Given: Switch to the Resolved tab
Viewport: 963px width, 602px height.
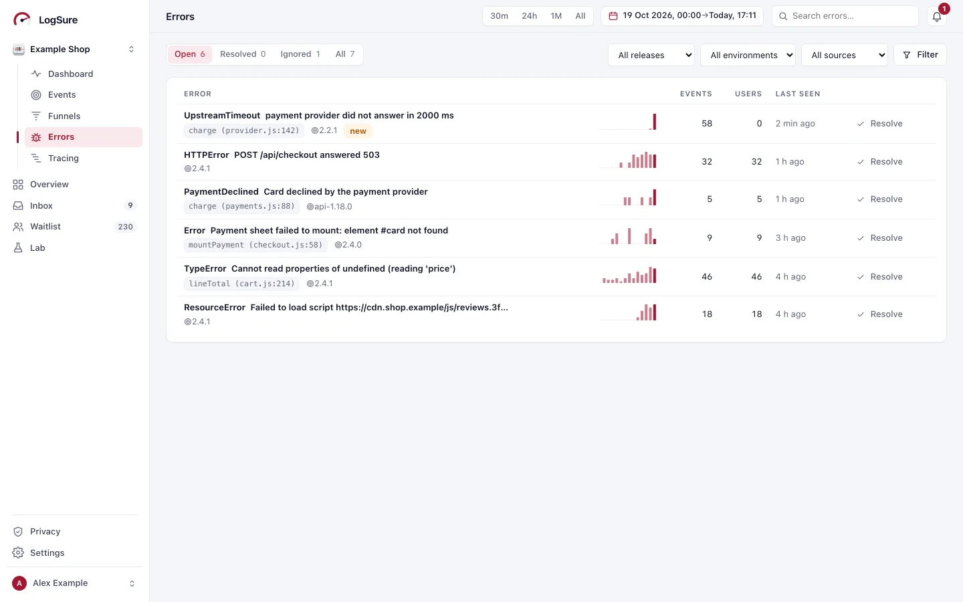Looking at the screenshot, I should point(243,54).
